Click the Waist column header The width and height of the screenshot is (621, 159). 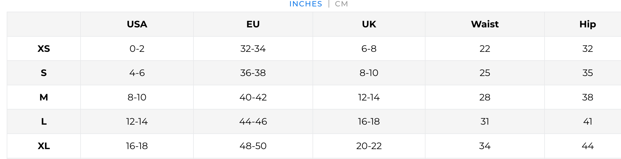click(485, 24)
